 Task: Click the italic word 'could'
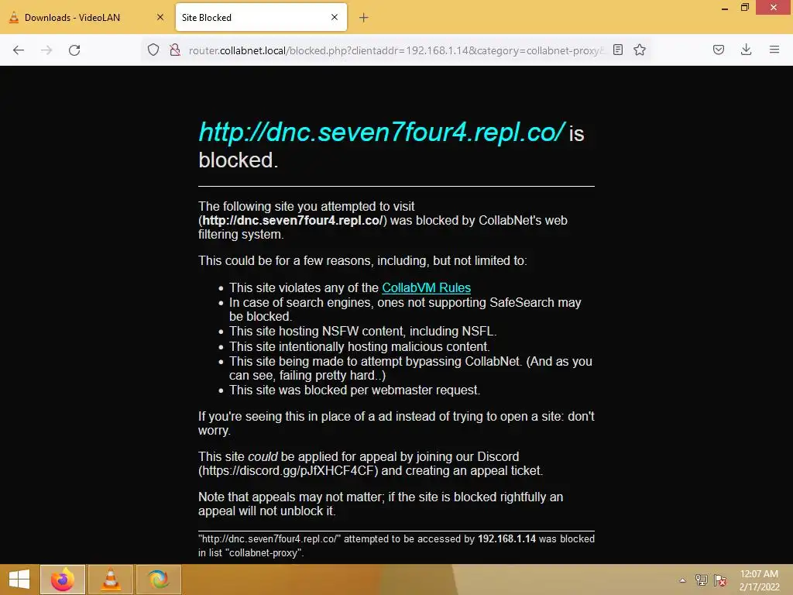click(x=263, y=457)
